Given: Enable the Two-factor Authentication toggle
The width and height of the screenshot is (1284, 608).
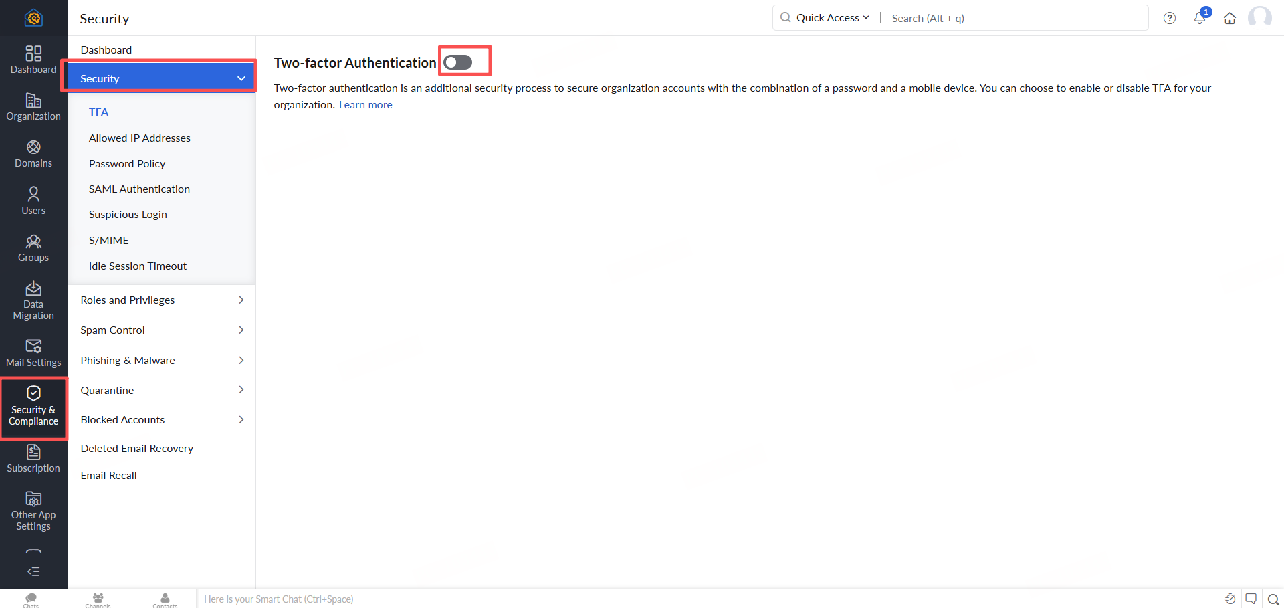Looking at the screenshot, I should point(458,62).
